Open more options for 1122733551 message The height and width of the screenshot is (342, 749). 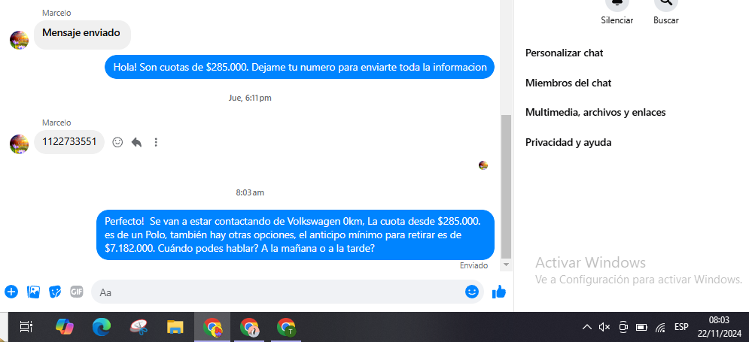[156, 142]
